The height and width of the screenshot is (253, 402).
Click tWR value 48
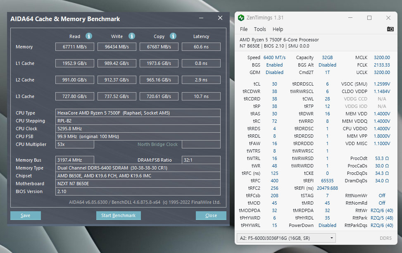[274, 166]
